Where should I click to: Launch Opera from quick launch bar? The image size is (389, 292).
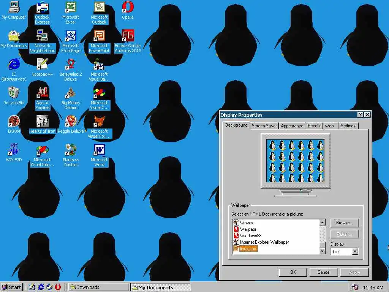pyautogui.click(x=58, y=287)
